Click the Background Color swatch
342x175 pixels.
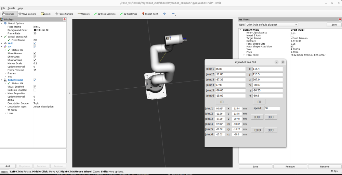[35, 30]
